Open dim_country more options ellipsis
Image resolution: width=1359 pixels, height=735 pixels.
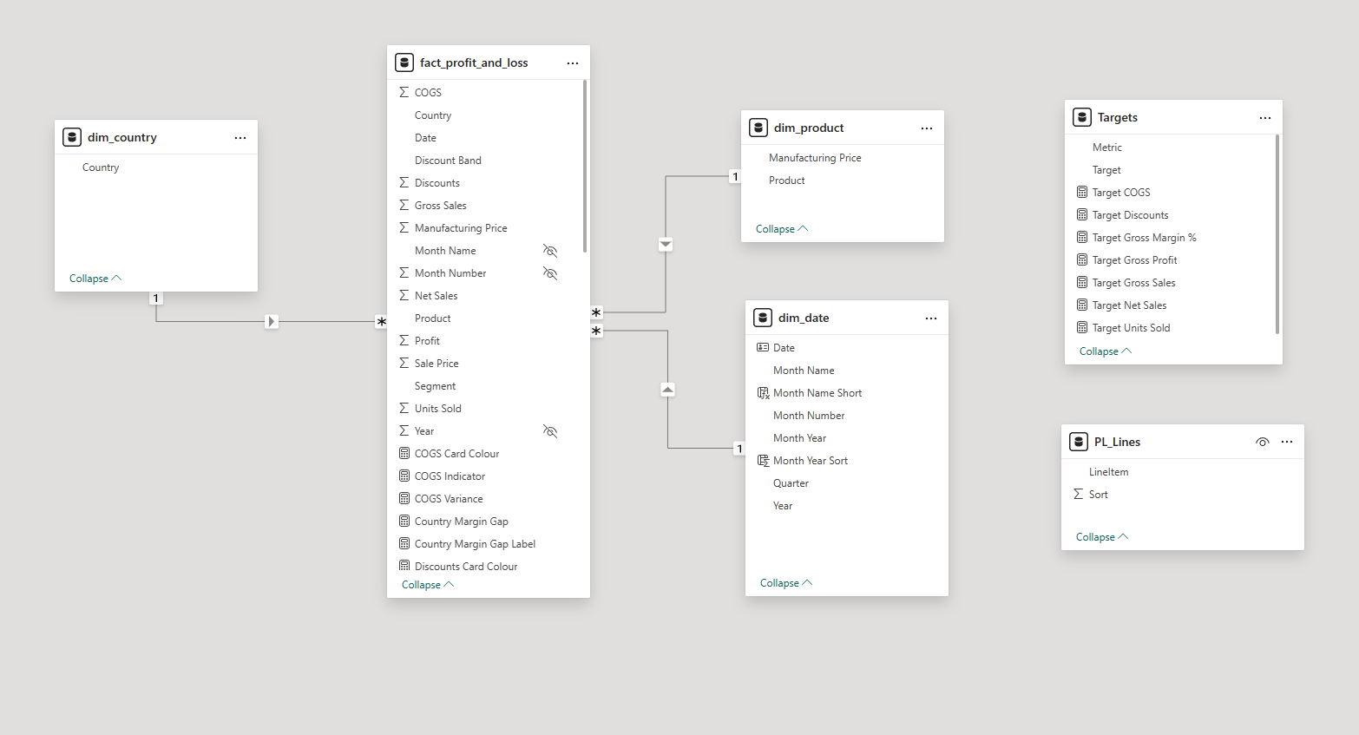click(240, 137)
